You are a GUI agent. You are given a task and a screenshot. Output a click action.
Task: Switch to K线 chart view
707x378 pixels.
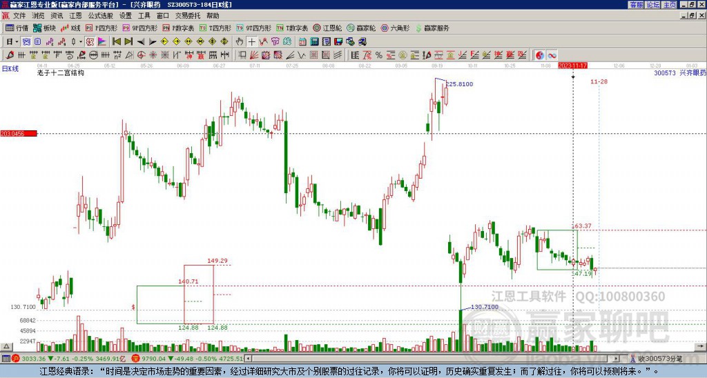[x=71, y=28]
